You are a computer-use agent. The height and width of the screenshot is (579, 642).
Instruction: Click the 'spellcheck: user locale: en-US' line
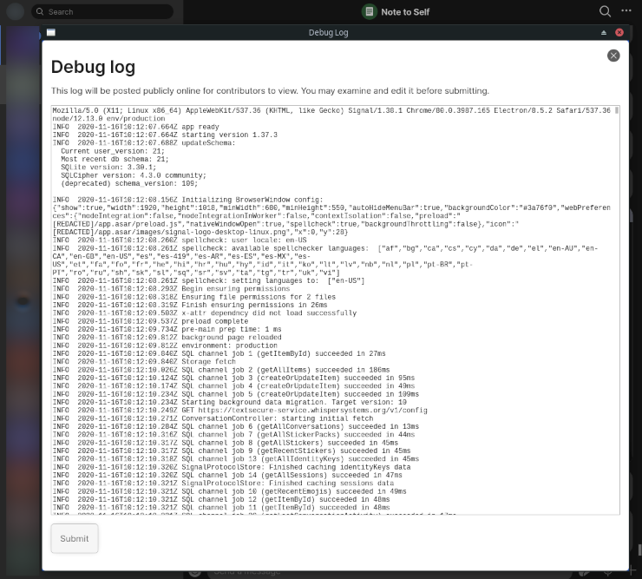(180, 240)
